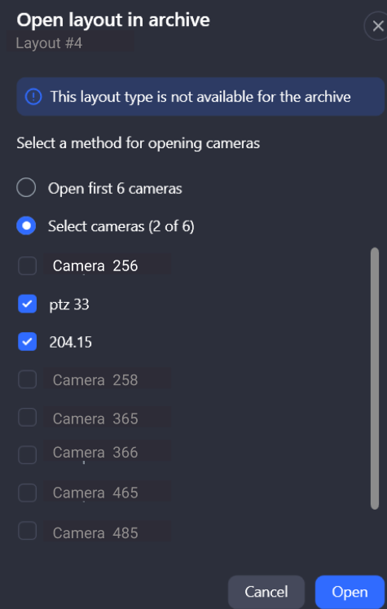Select the Camera 465 checkbox

coord(27,493)
